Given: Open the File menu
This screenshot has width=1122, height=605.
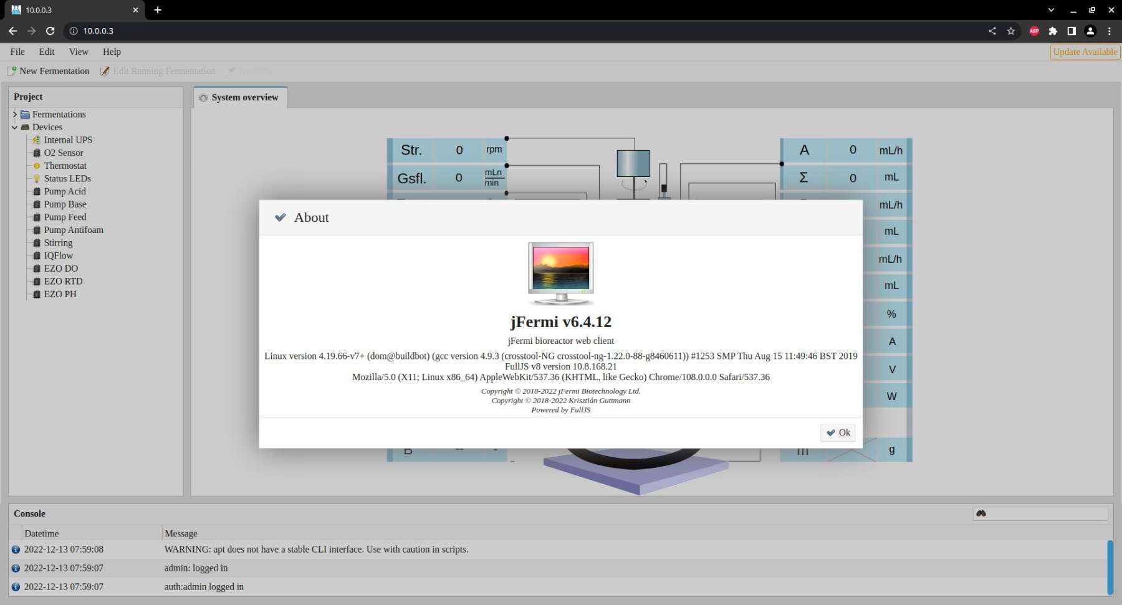Looking at the screenshot, I should click(x=17, y=52).
